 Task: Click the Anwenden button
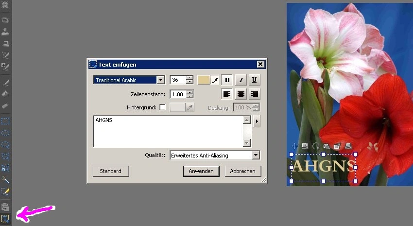[201, 171]
